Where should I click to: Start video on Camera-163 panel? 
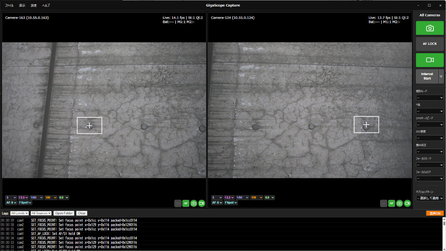[202, 203]
